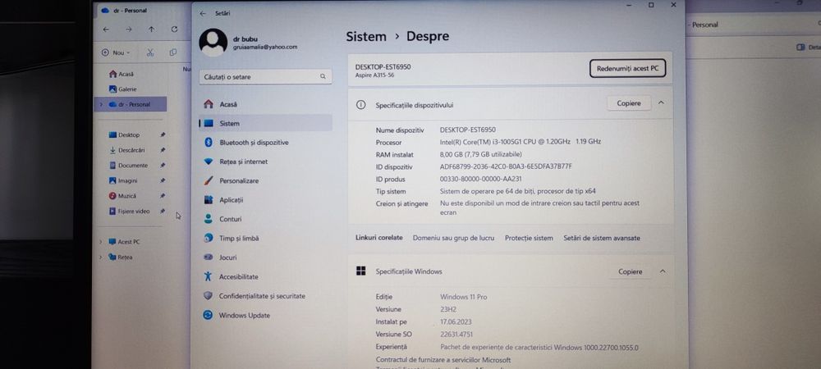This screenshot has height=369, width=821.
Task: Collapse Specificațiile Windows section
Action: [x=663, y=271]
